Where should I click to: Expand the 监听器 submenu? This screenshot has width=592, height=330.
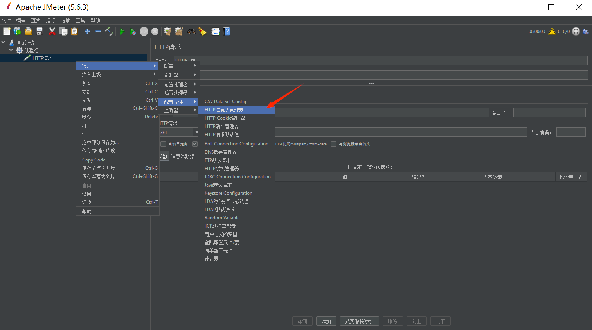(179, 110)
